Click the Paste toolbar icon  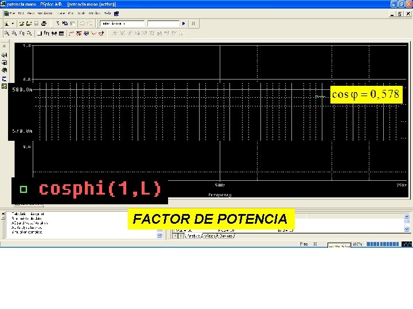coord(72,23)
